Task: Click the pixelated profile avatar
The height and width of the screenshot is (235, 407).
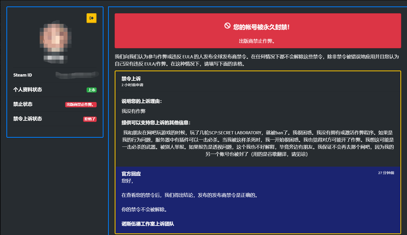Action: click(55, 42)
